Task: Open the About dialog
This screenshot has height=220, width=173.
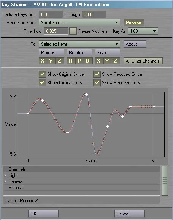Action: click(x=135, y=44)
